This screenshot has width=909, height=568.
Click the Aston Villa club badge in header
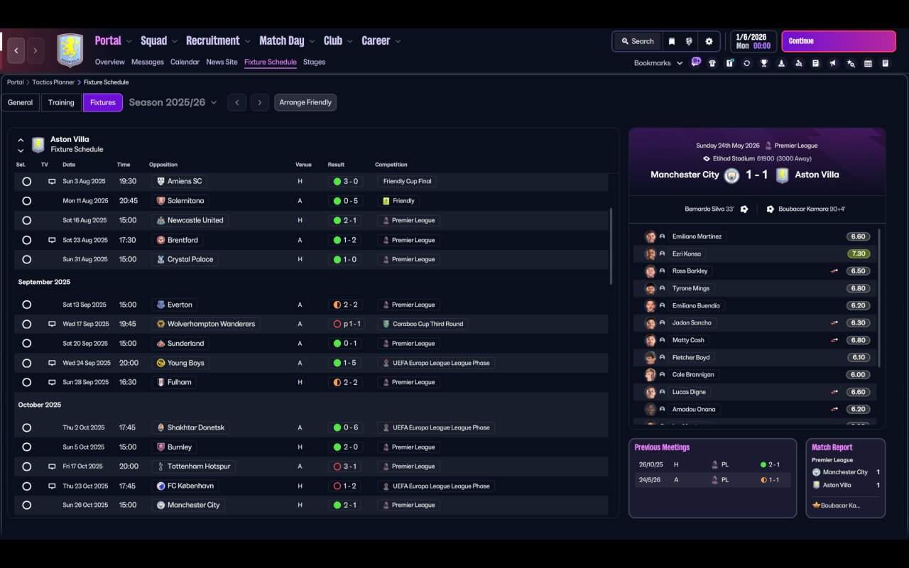point(70,50)
